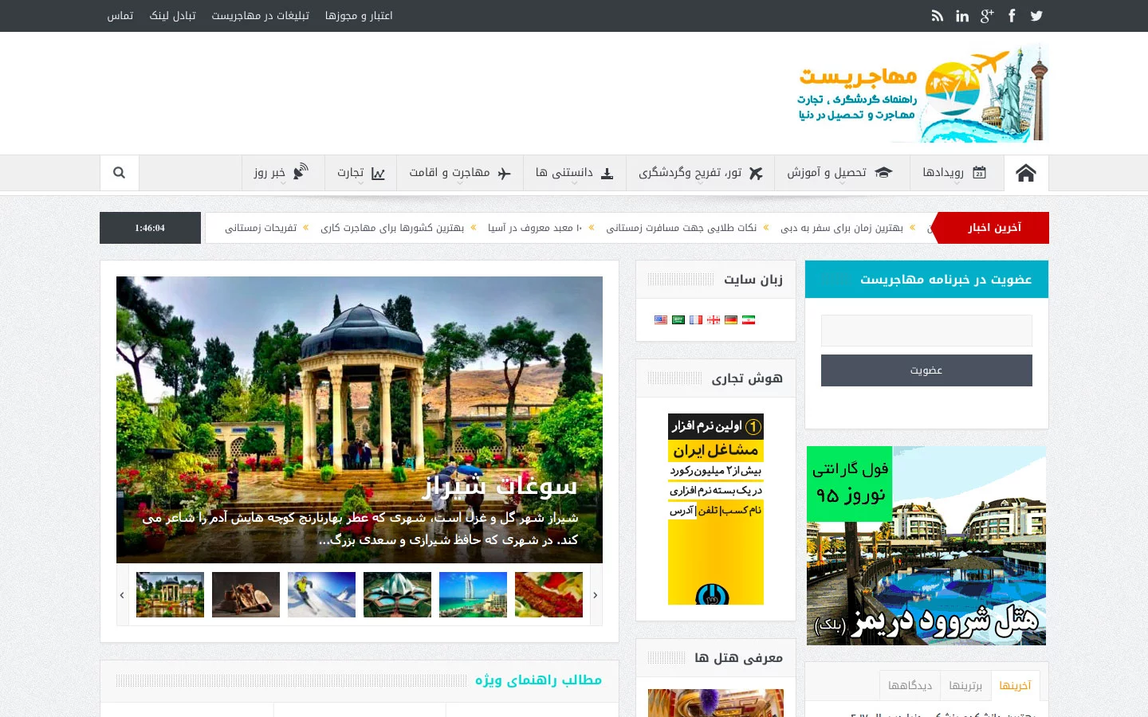Open the LinkedIn profile icon

pos(962,15)
